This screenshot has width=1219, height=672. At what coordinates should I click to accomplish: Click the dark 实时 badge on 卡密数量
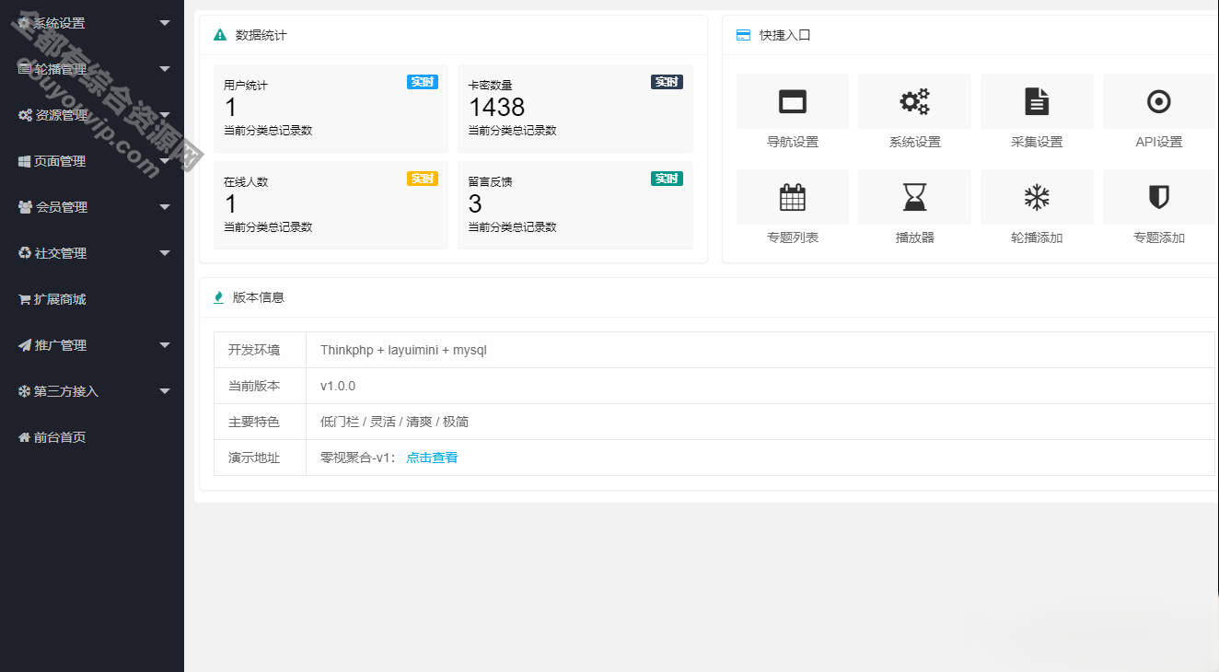[x=667, y=82]
